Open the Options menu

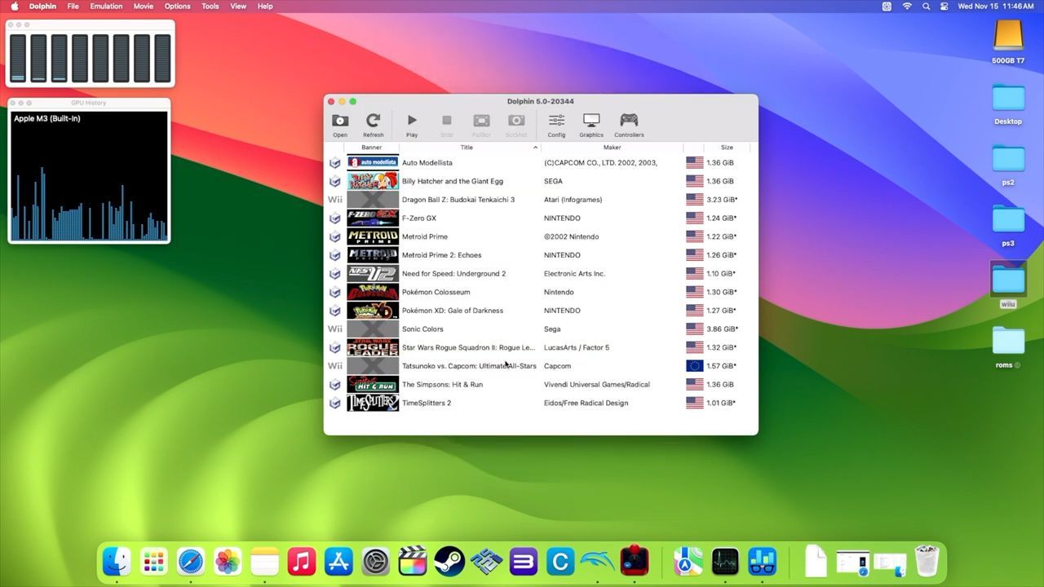pos(177,6)
